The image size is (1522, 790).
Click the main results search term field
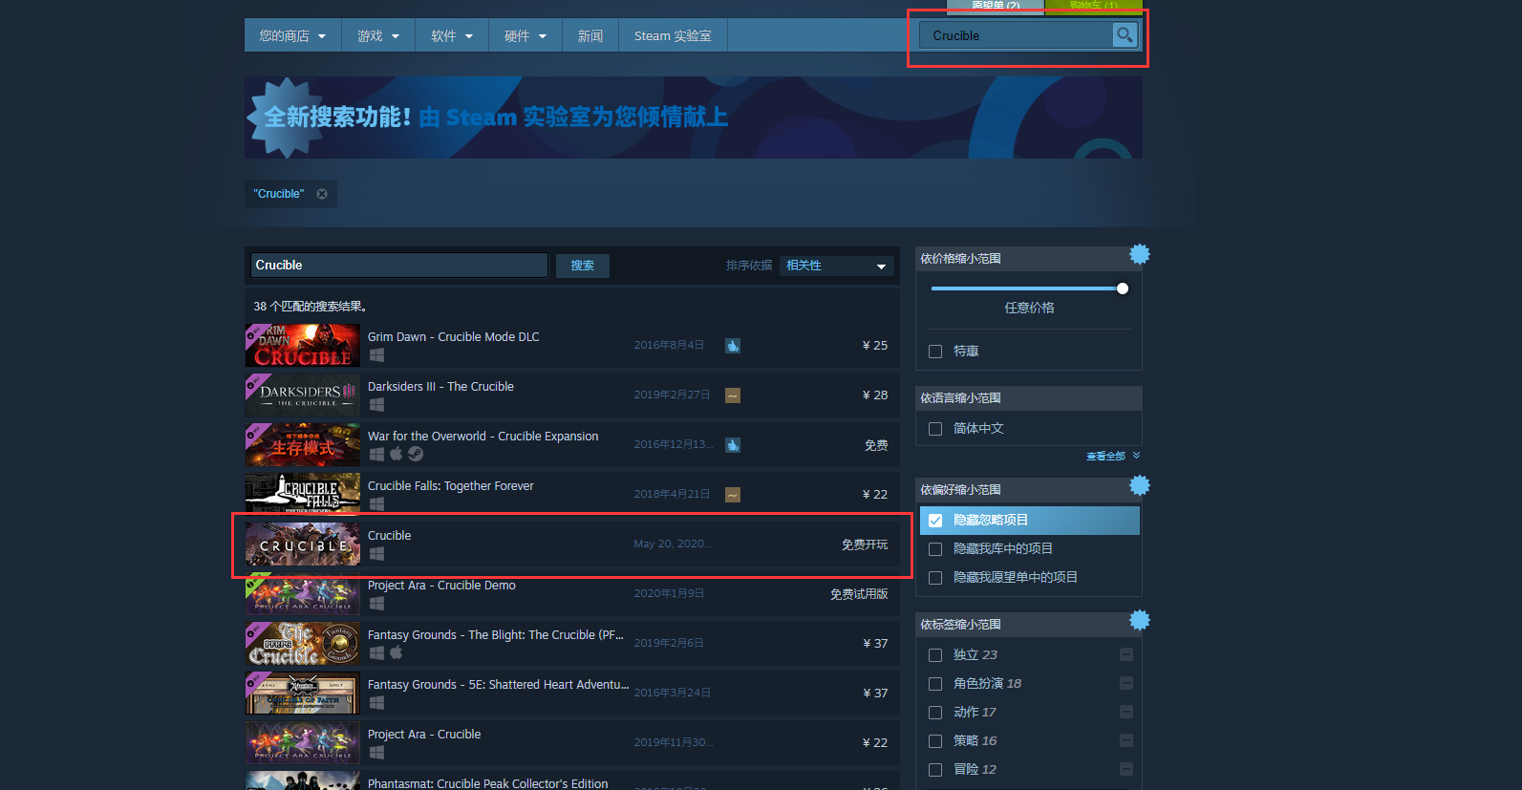click(399, 266)
